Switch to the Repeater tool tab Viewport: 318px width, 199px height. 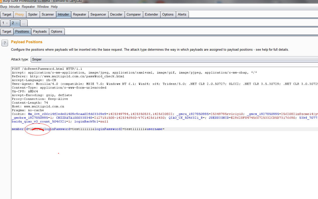[x=80, y=15]
